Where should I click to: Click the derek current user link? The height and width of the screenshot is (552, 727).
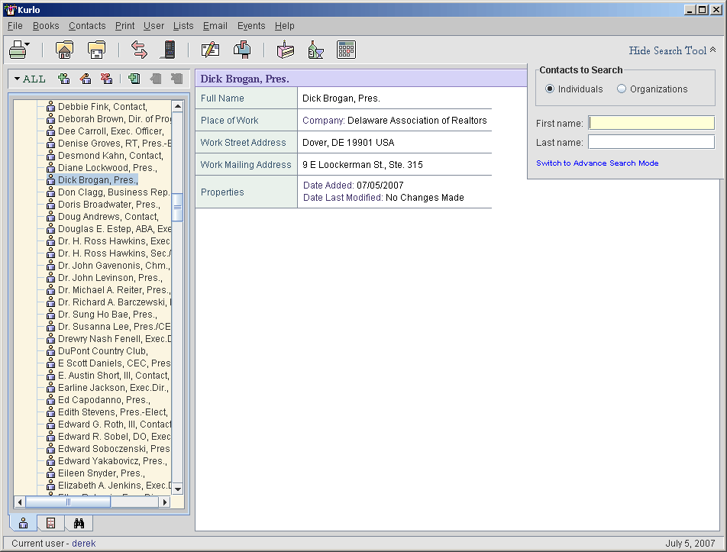coord(84,544)
